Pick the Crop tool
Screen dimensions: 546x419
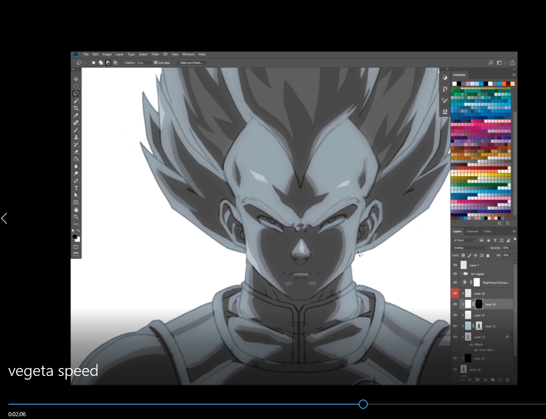click(76, 108)
